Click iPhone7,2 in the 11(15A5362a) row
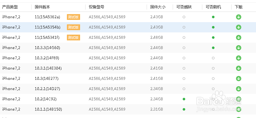 [11, 17]
